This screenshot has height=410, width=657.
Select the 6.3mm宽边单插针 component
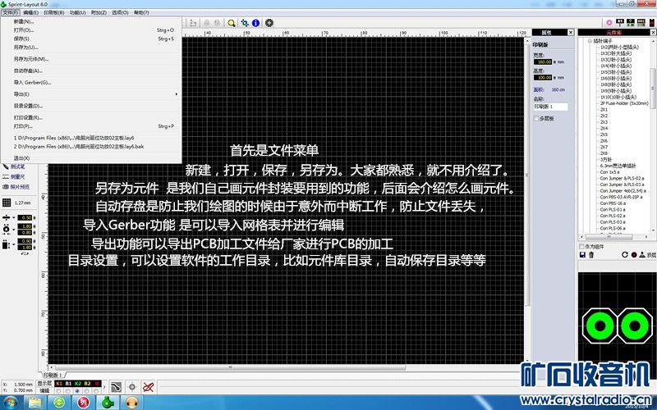[x=618, y=166]
